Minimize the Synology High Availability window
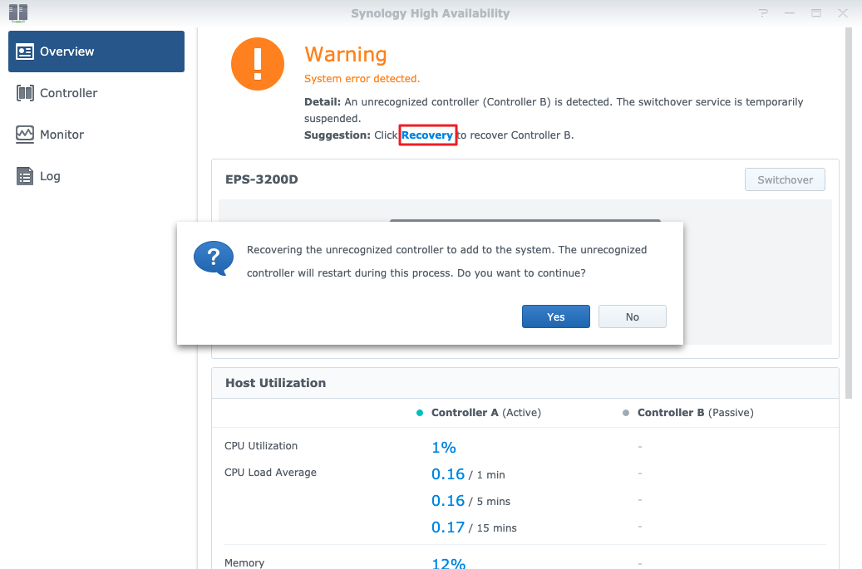Screen dimensions: 862x569 pos(790,13)
